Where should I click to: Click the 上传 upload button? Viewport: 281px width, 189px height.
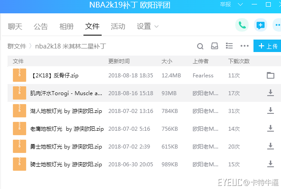pyautogui.click(x=267, y=46)
